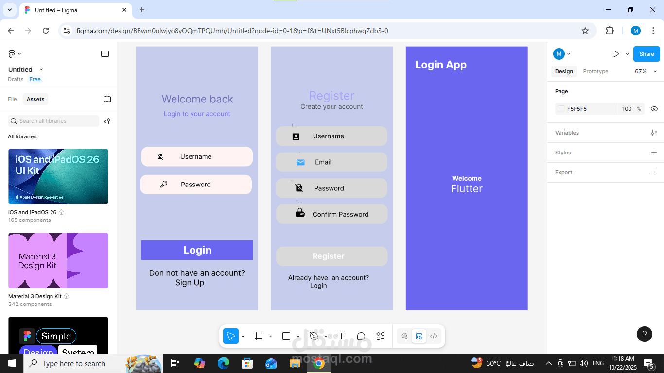Select key icon in Password field

point(164,185)
